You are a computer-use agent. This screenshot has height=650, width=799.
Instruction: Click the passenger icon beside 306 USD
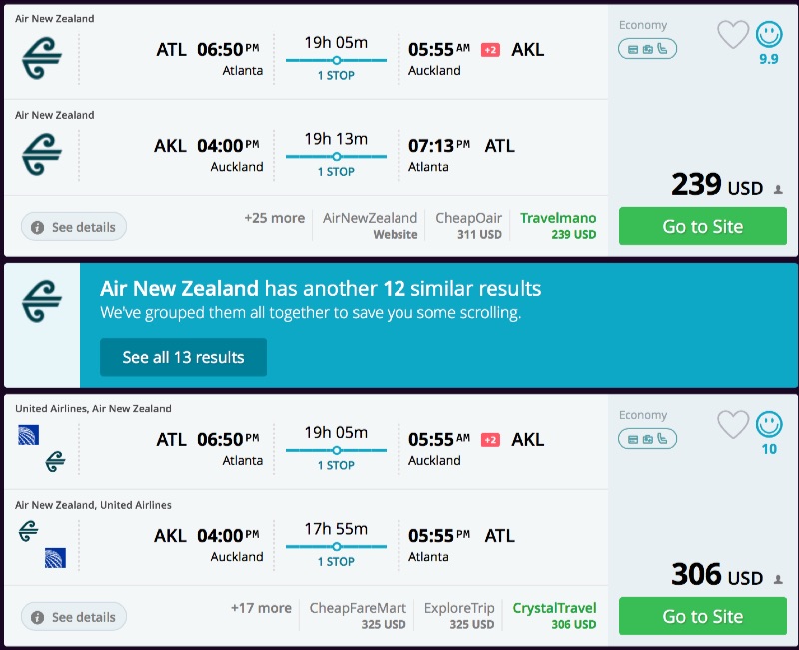click(778, 579)
